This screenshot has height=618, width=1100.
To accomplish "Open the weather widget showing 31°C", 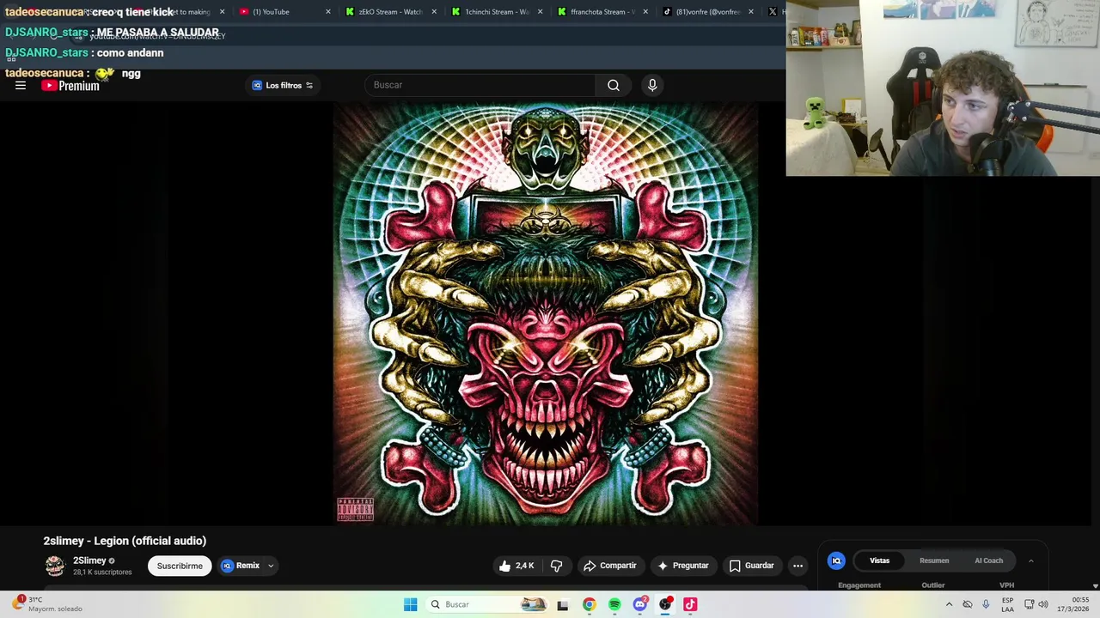I will [48, 604].
